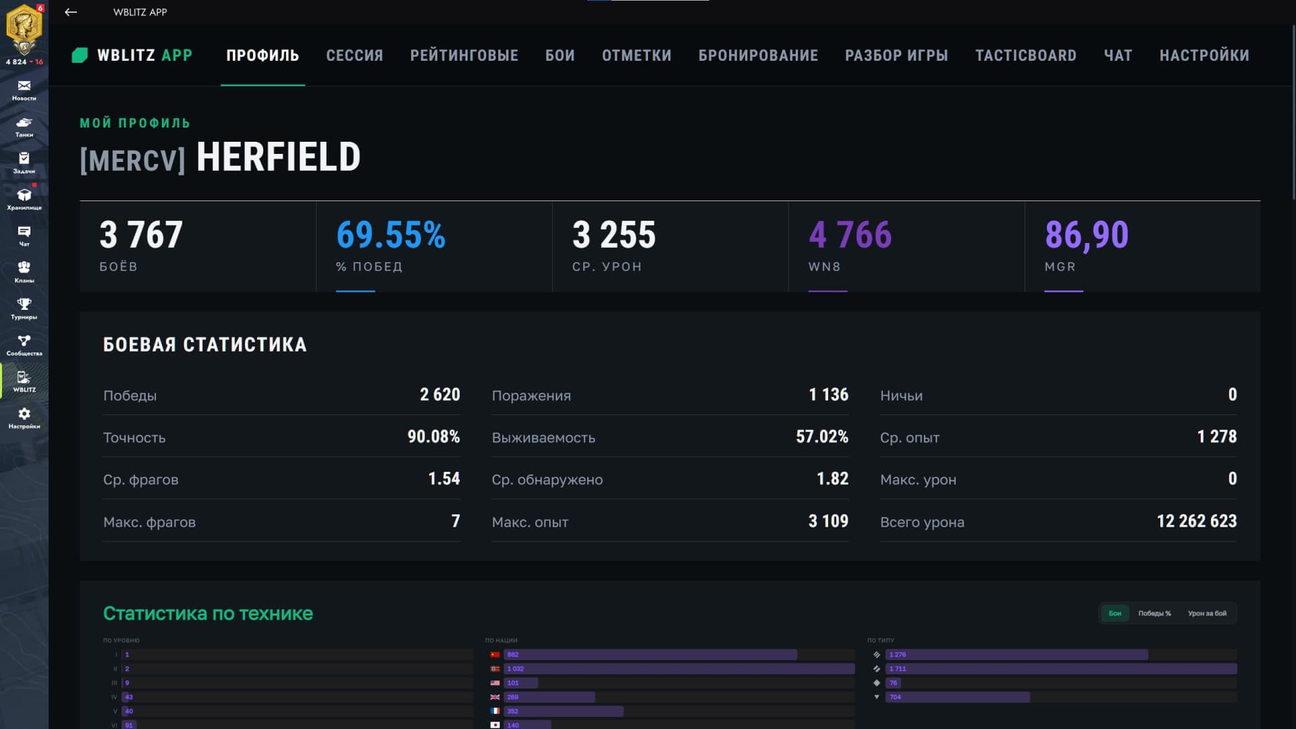Go back using the left arrow
1296x729 pixels.
click(71, 12)
